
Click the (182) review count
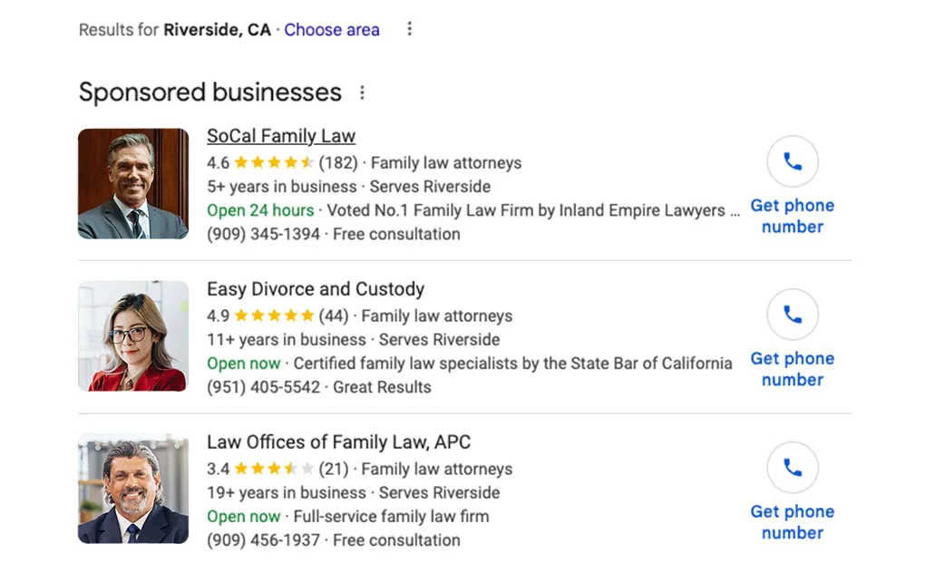[337, 163]
